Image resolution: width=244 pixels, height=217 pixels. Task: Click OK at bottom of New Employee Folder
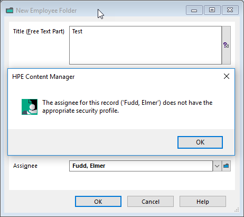(x=98, y=202)
